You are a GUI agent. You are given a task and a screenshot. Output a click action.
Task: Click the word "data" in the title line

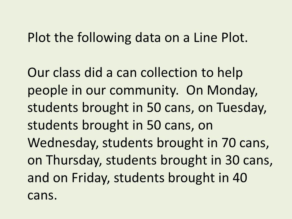tap(148, 37)
